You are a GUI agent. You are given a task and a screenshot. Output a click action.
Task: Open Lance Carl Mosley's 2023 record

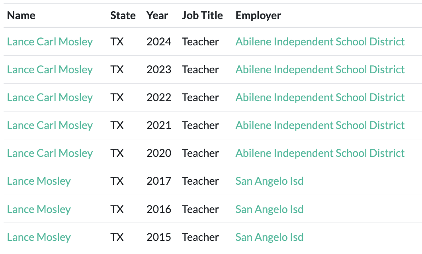[x=50, y=70]
